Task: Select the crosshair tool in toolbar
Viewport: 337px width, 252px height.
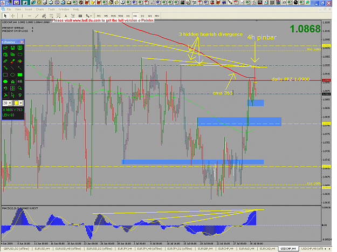Action: [13, 16]
